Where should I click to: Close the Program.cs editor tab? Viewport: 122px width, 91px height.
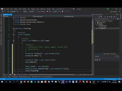tap(11, 15)
